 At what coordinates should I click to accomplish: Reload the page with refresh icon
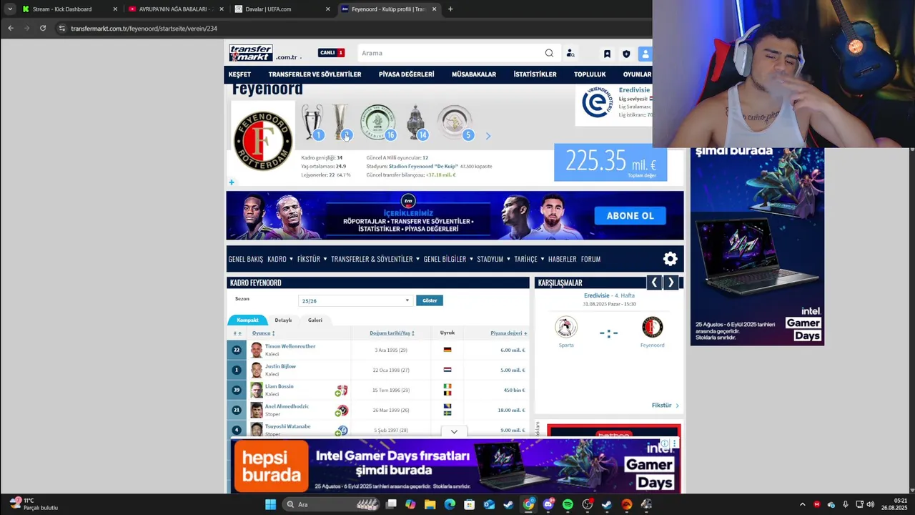point(43,28)
